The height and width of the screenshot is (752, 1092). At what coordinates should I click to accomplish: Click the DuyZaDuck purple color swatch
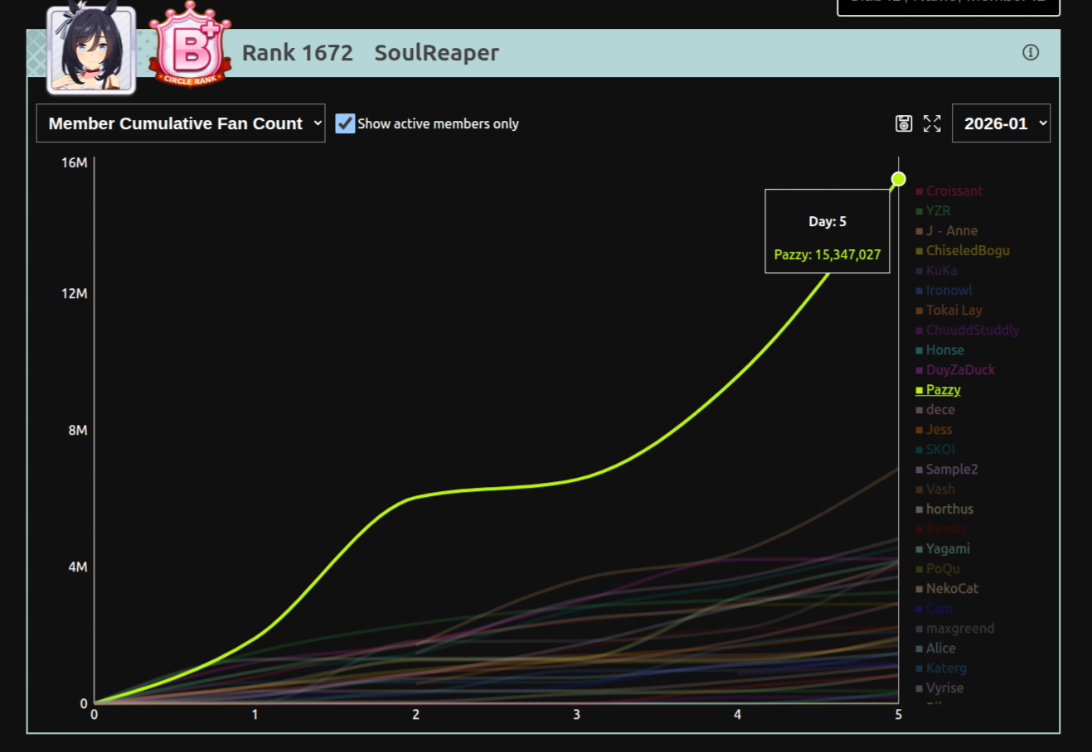(x=919, y=370)
